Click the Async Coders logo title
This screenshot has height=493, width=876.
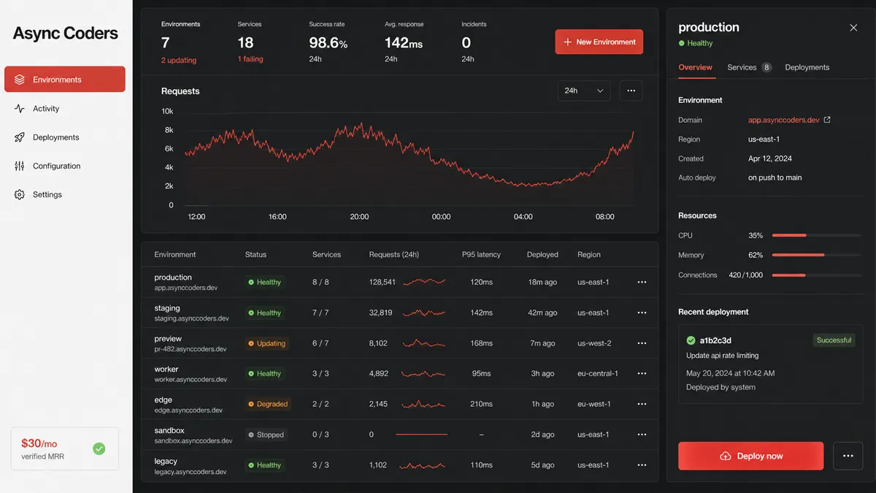click(x=66, y=33)
